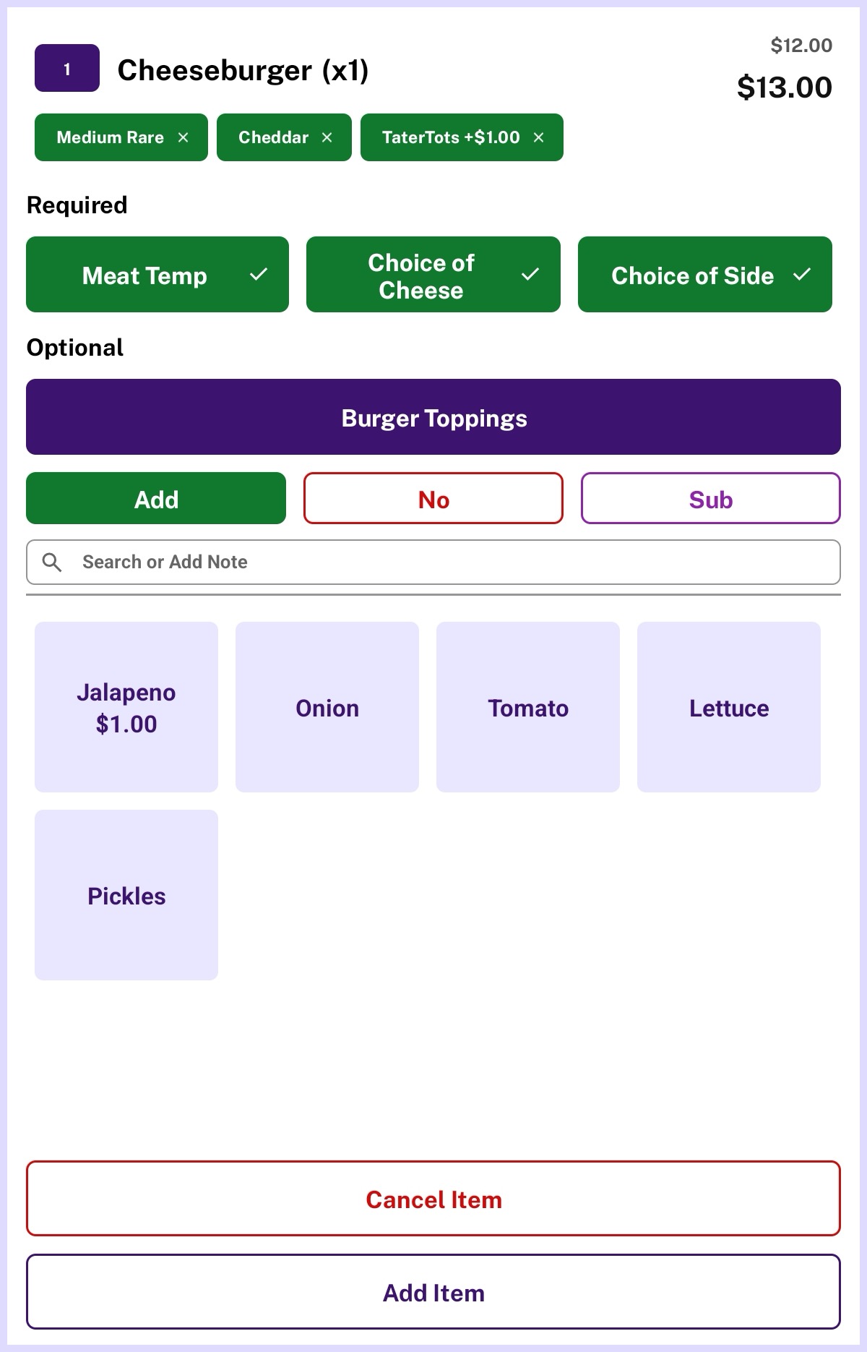Screen dimensions: 867x1352
Task: Switch to No modifier mode
Action: (433, 499)
